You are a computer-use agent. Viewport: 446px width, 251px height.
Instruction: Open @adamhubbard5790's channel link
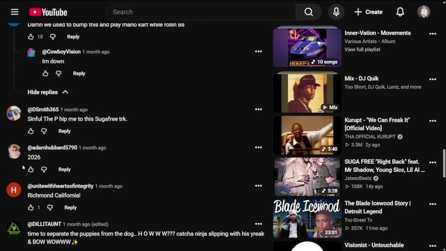52,148
